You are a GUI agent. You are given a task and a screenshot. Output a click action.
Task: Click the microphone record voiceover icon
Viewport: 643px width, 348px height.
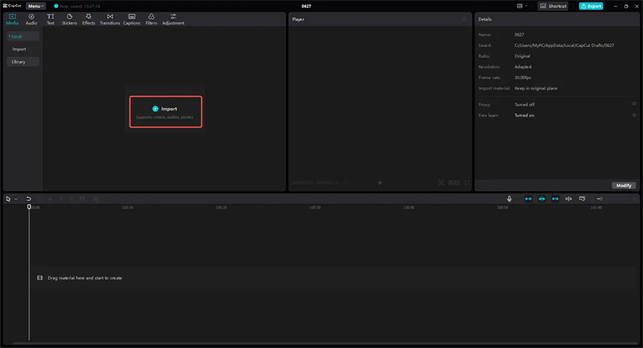509,199
